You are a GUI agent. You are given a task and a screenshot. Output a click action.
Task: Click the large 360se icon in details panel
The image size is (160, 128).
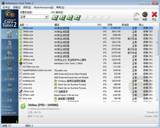(x=23, y=107)
